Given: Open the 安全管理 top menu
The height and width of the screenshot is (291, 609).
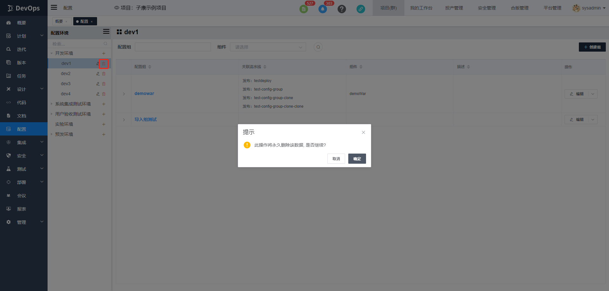Looking at the screenshot, I should point(487,8).
